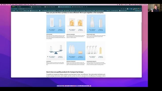Click the Less Weight scale image
The height and width of the screenshot is (91, 162).
tap(56, 51)
